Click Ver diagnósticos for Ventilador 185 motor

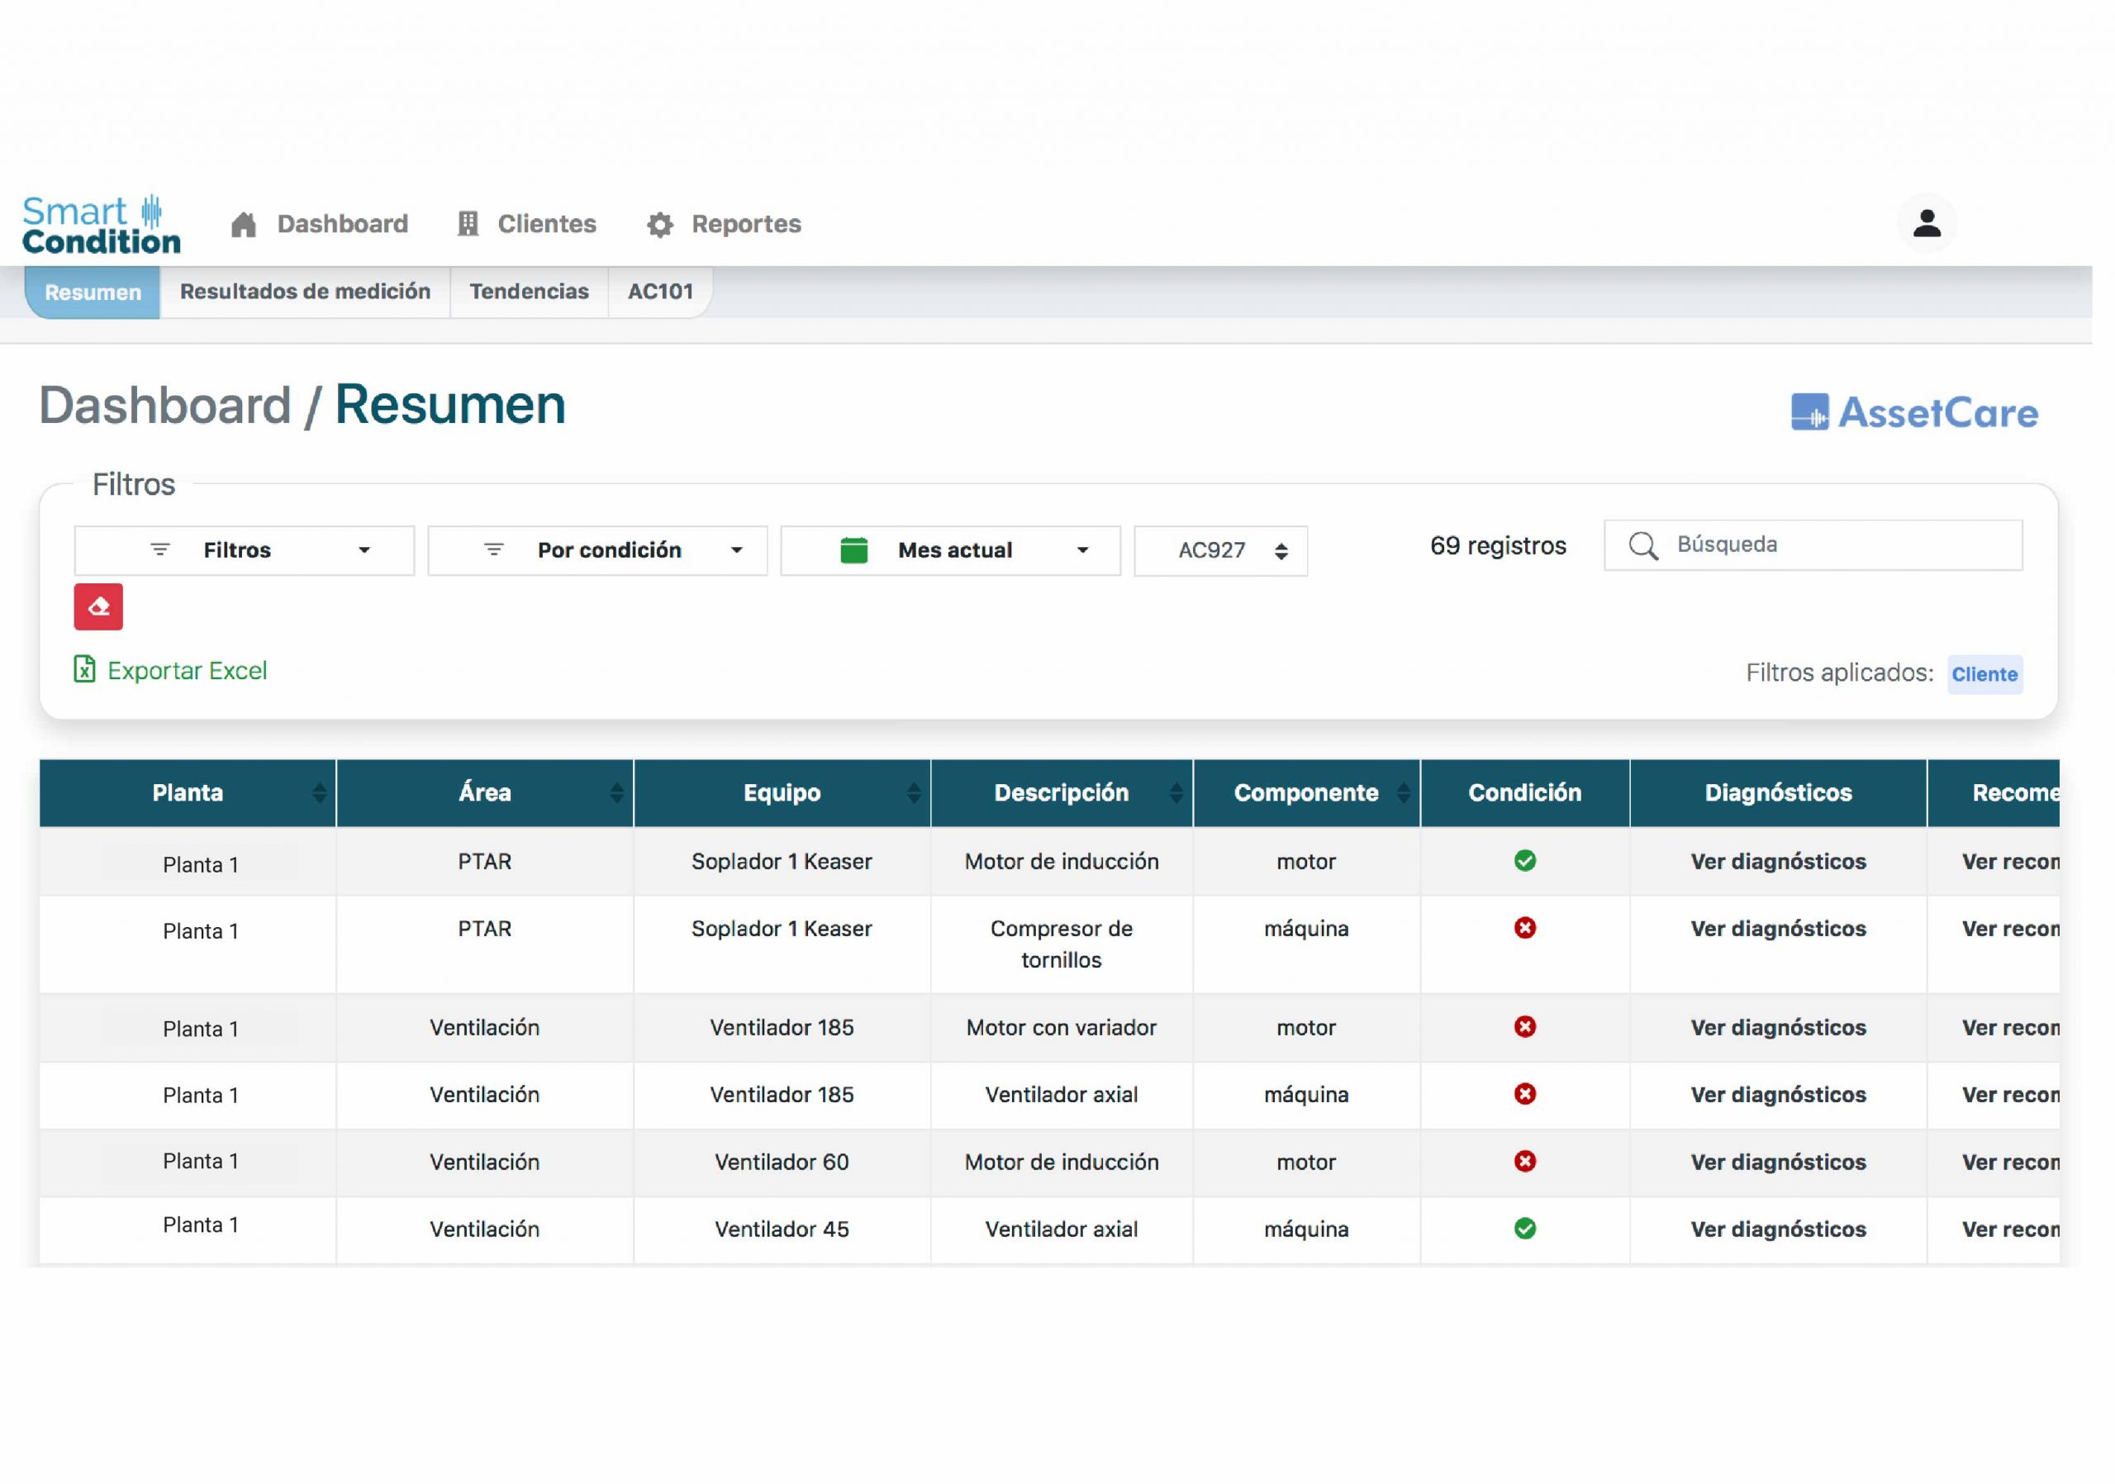coord(1777,1027)
